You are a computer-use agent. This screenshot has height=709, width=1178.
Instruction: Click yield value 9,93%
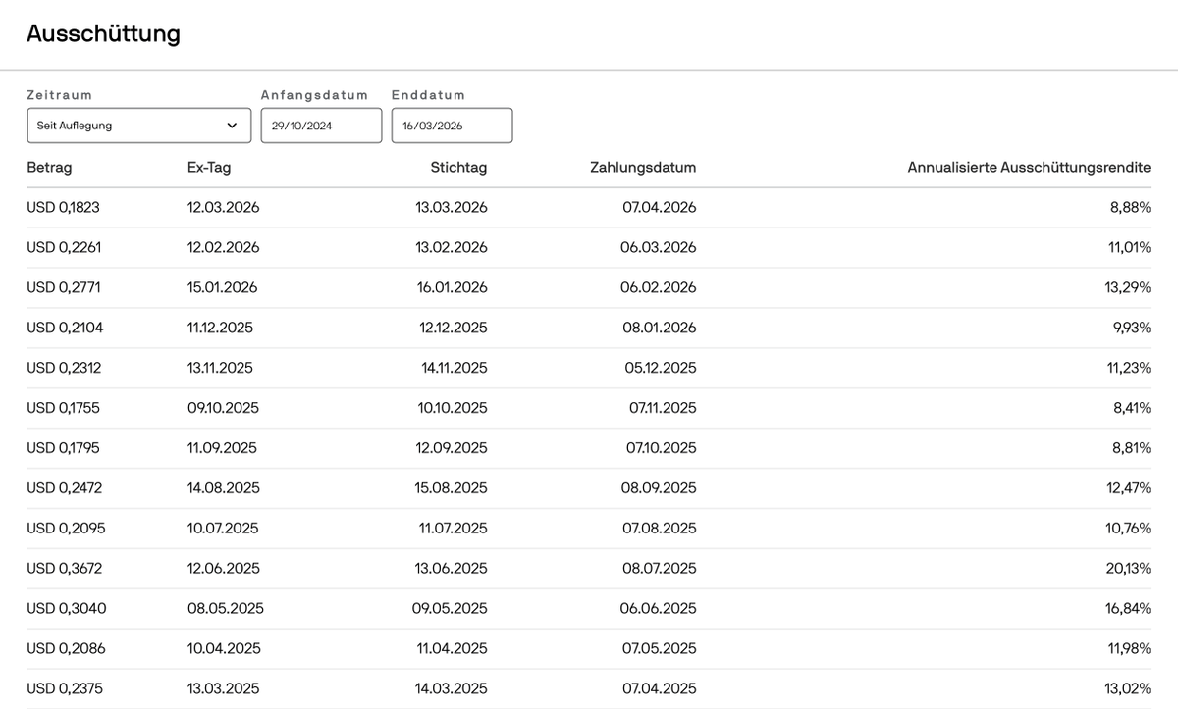pos(1132,329)
